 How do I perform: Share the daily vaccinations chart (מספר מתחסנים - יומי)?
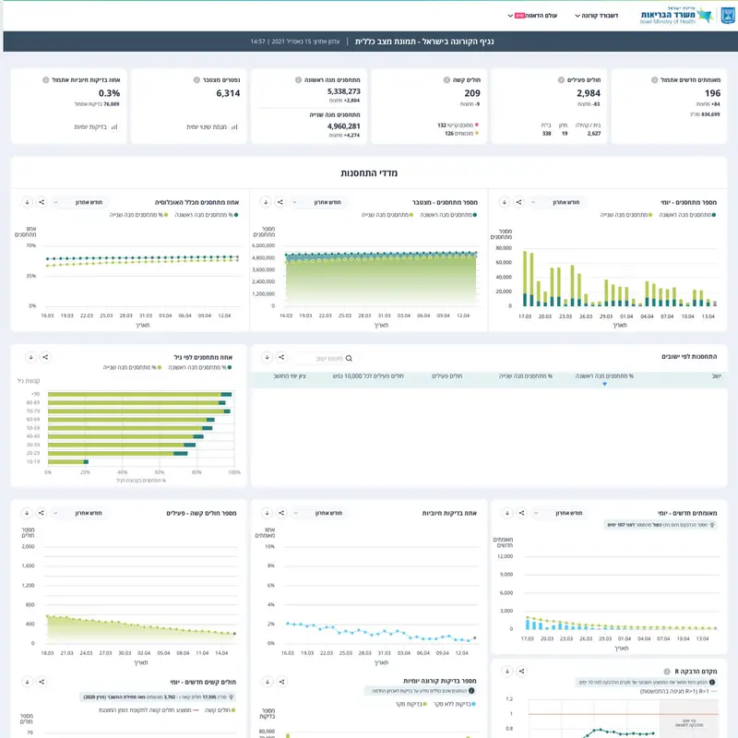pos(518,202)
